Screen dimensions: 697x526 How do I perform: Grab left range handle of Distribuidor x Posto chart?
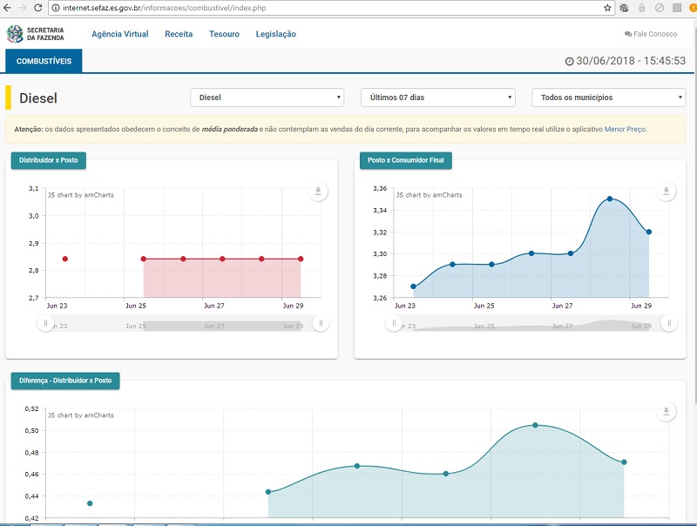(x=45, y=323)
